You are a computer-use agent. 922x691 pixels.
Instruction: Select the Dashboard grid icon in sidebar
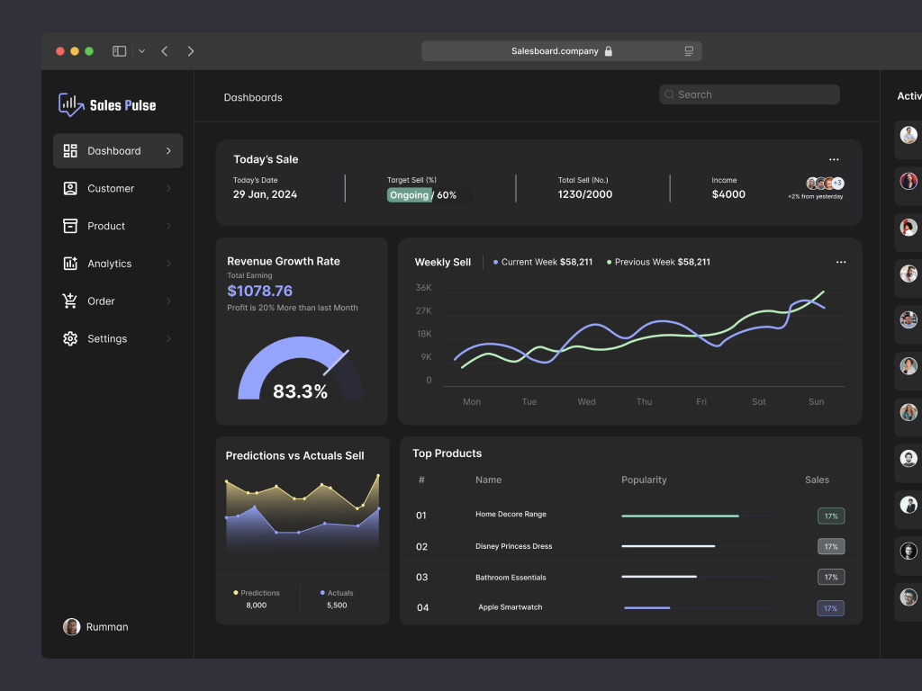pyautogui.click(x=70, y=150)
